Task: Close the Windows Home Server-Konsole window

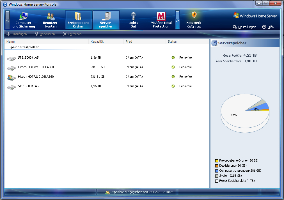Action: (276, 3)
